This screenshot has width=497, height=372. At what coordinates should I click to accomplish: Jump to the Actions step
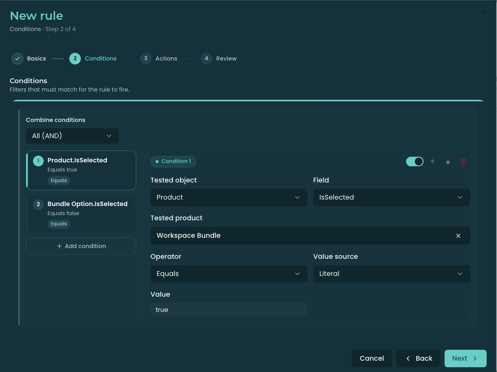(x=159, y=59)
